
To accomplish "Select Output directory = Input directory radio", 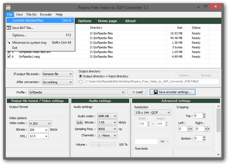I will [80, 76].
